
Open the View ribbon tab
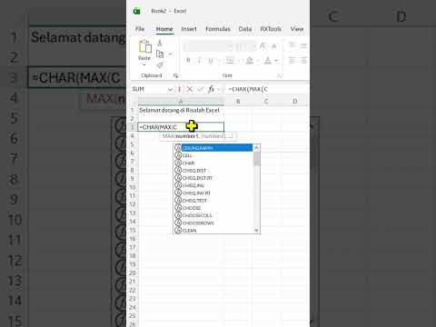click(x=297, y=29)
